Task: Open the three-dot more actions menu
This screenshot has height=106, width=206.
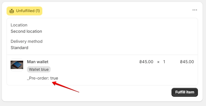Action: 195,10
